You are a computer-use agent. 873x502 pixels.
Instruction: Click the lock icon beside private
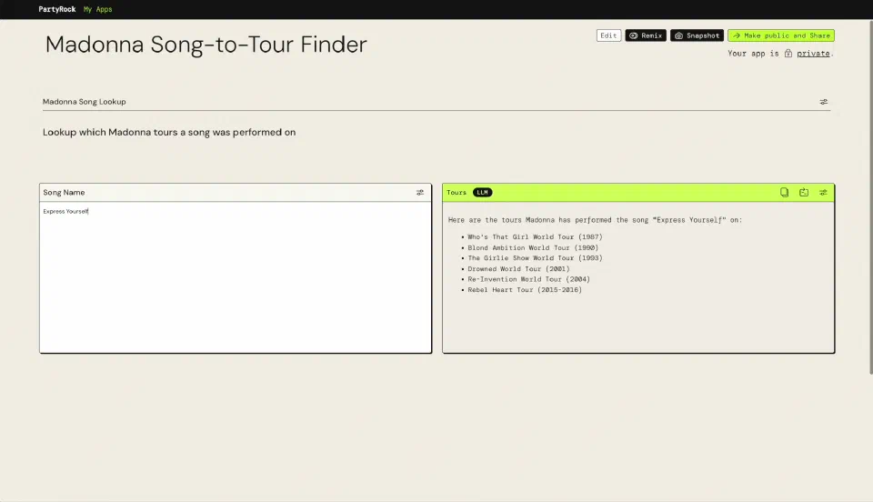(x=788, y=54)
